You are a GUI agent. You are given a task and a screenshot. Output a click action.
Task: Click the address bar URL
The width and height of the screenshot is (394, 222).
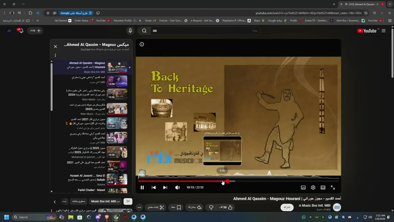(x=308, y=13)
